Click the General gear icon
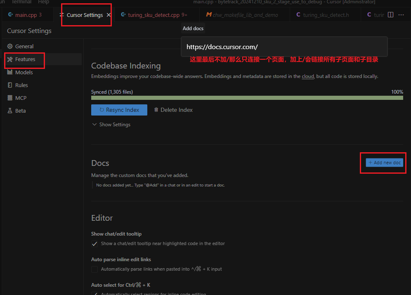The width and height of the screenshot is (411, 295). [x=10, y=46]
